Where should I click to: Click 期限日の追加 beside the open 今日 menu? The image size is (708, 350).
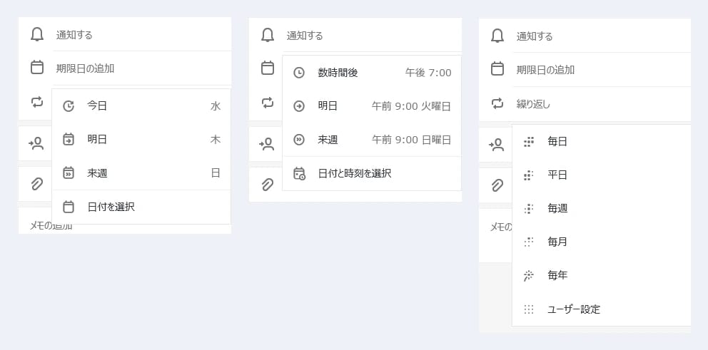coord(85,68)
